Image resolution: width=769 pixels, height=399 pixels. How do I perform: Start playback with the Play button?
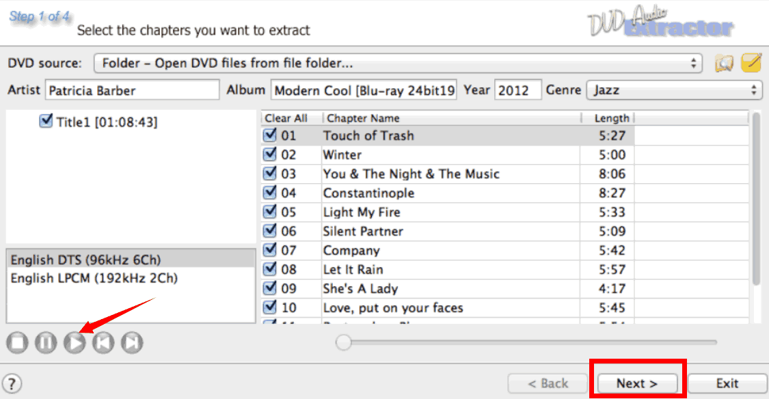(x=75, y=343)
